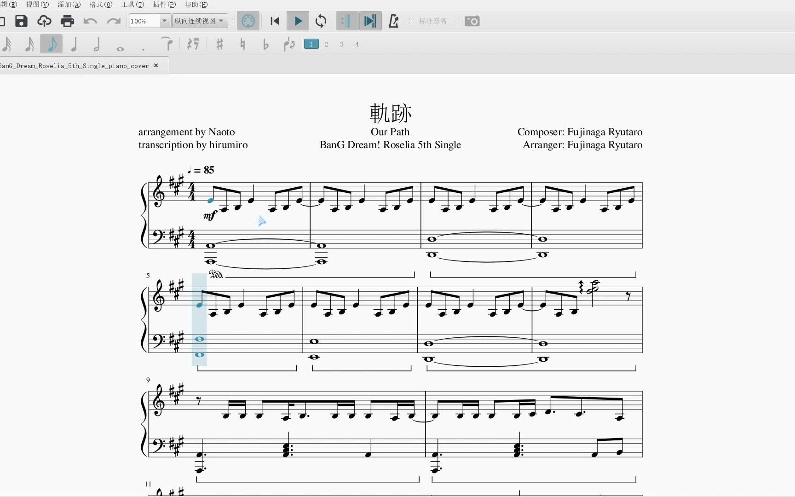Select 'arrangement by Naoto' text
795x497 pixels.
(186, 132)
